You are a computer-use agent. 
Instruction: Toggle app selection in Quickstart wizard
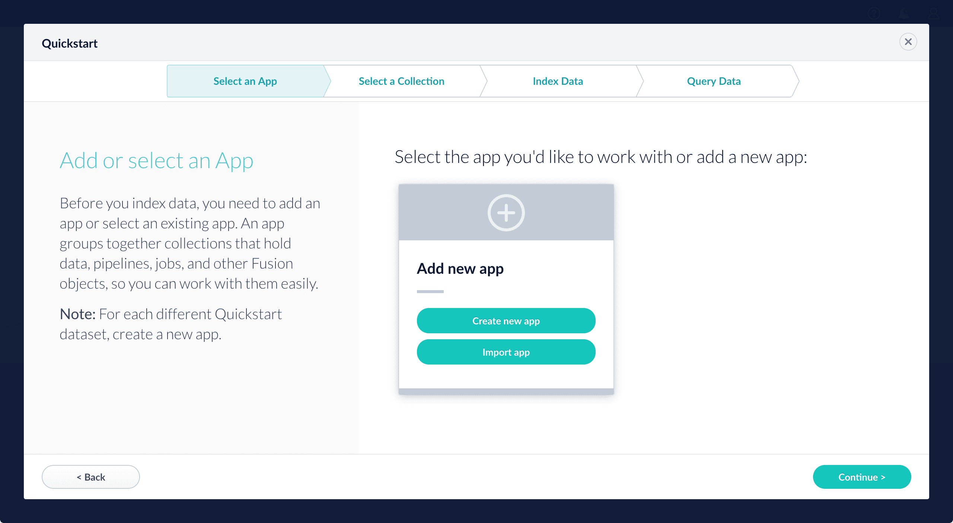coord(506,212)
